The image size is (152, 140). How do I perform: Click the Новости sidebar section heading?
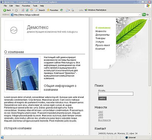[101, 107]
